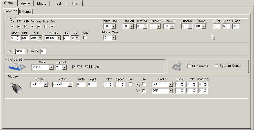Switch to the Profile tab
Screen dimensions: 254x130
[25, 3]
